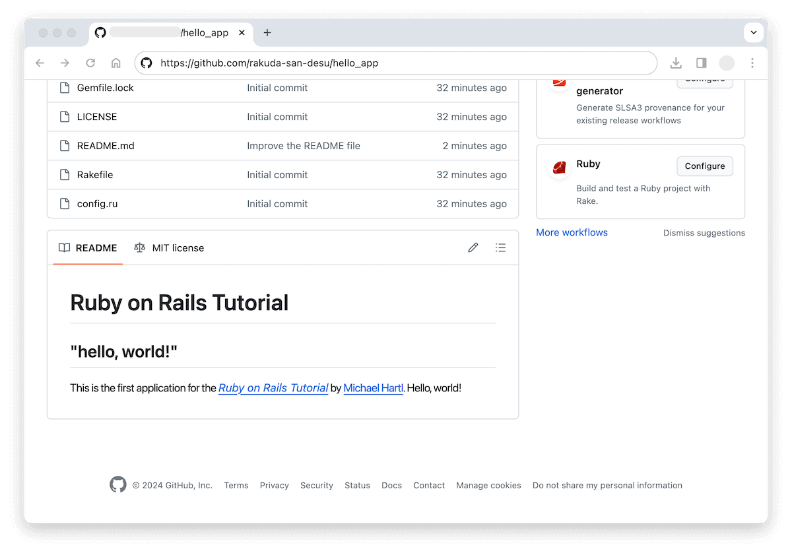Open More workflows link
792x553 pixels.
tap(572, 232)
